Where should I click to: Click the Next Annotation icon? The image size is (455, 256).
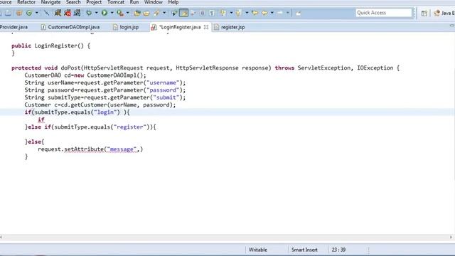pyautogui.click(x=223, y=13)
